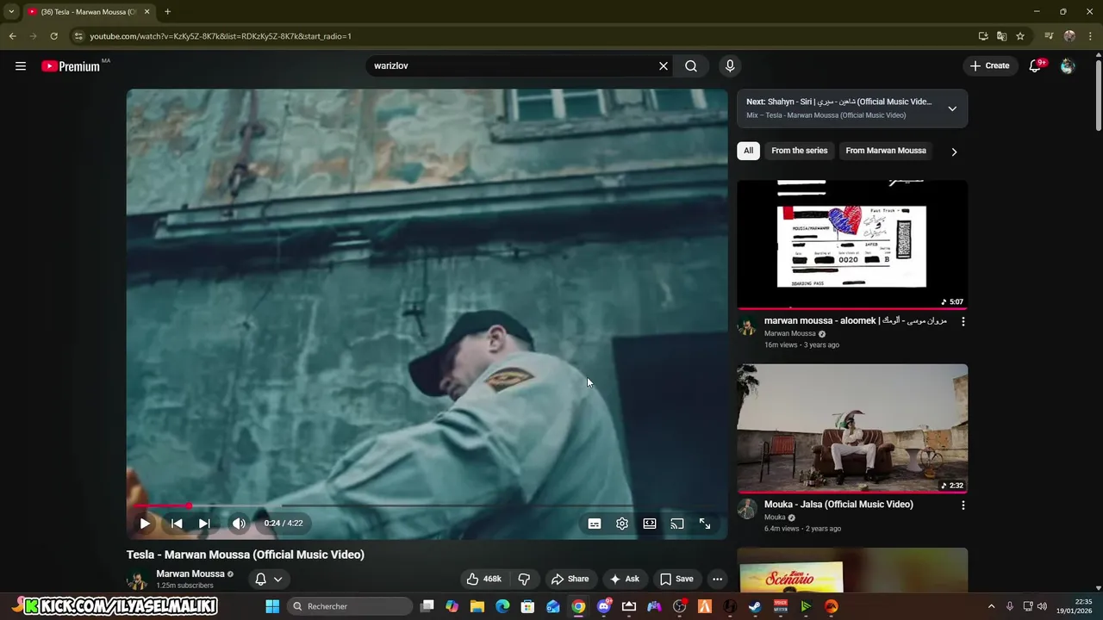
Task: Cast video to a TV
Action: pyautogui.click(x=677, y=524)
